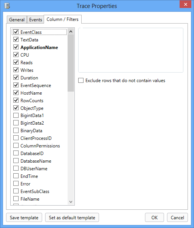Uncheck the EventClass column

16,32
